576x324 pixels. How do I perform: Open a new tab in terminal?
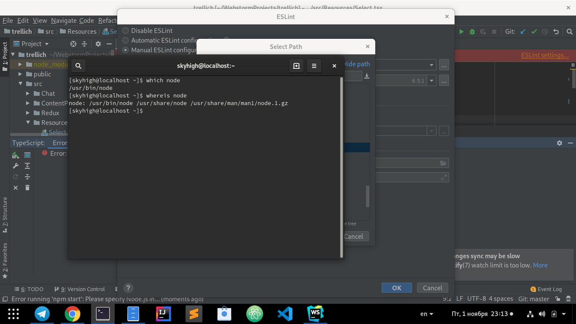(x=296, y=66)
